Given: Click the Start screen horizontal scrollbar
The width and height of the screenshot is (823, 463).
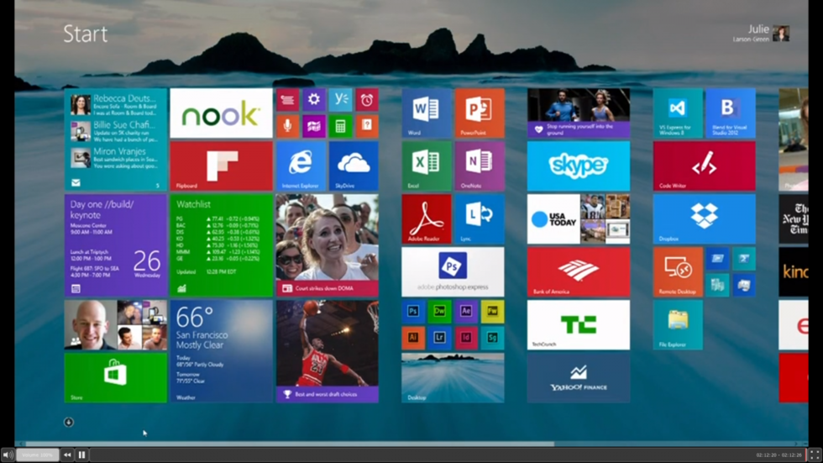Looking at the screenshot, I should (x=290, y=444).
